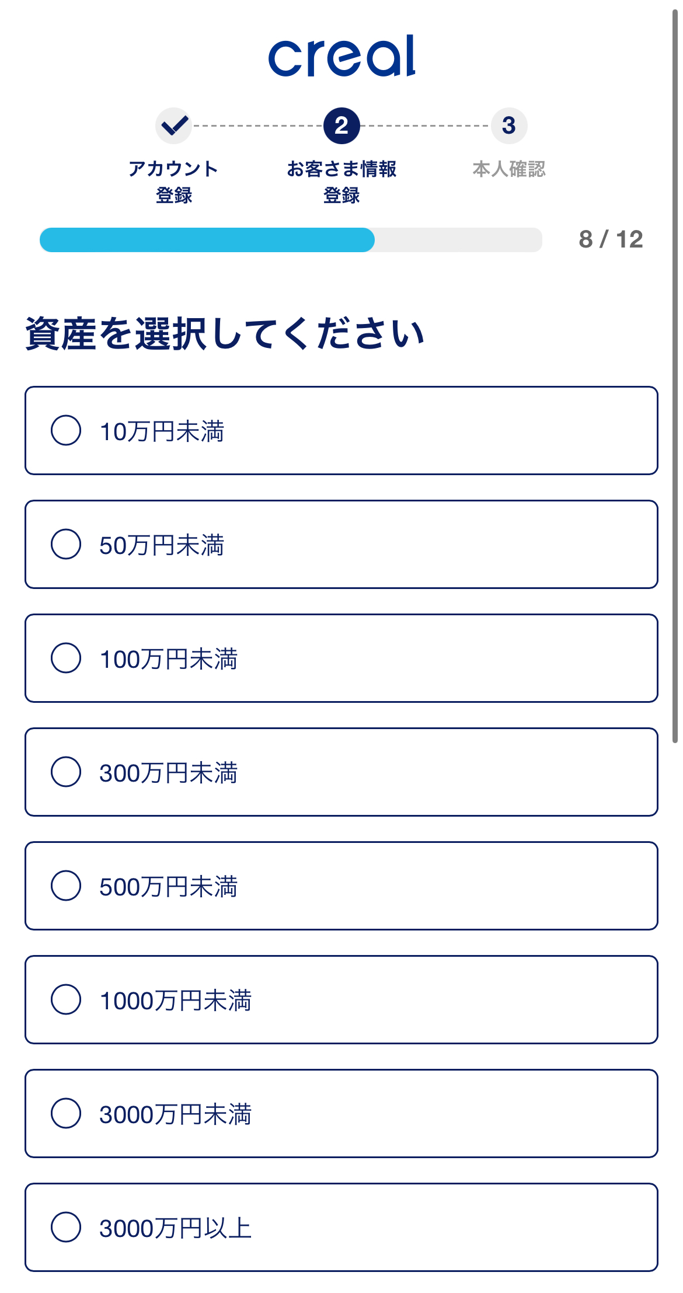Screen dimensions: 683x1293
Task: Pick the 1000万円未満 radio option
Action: (x=66, y=1000)
